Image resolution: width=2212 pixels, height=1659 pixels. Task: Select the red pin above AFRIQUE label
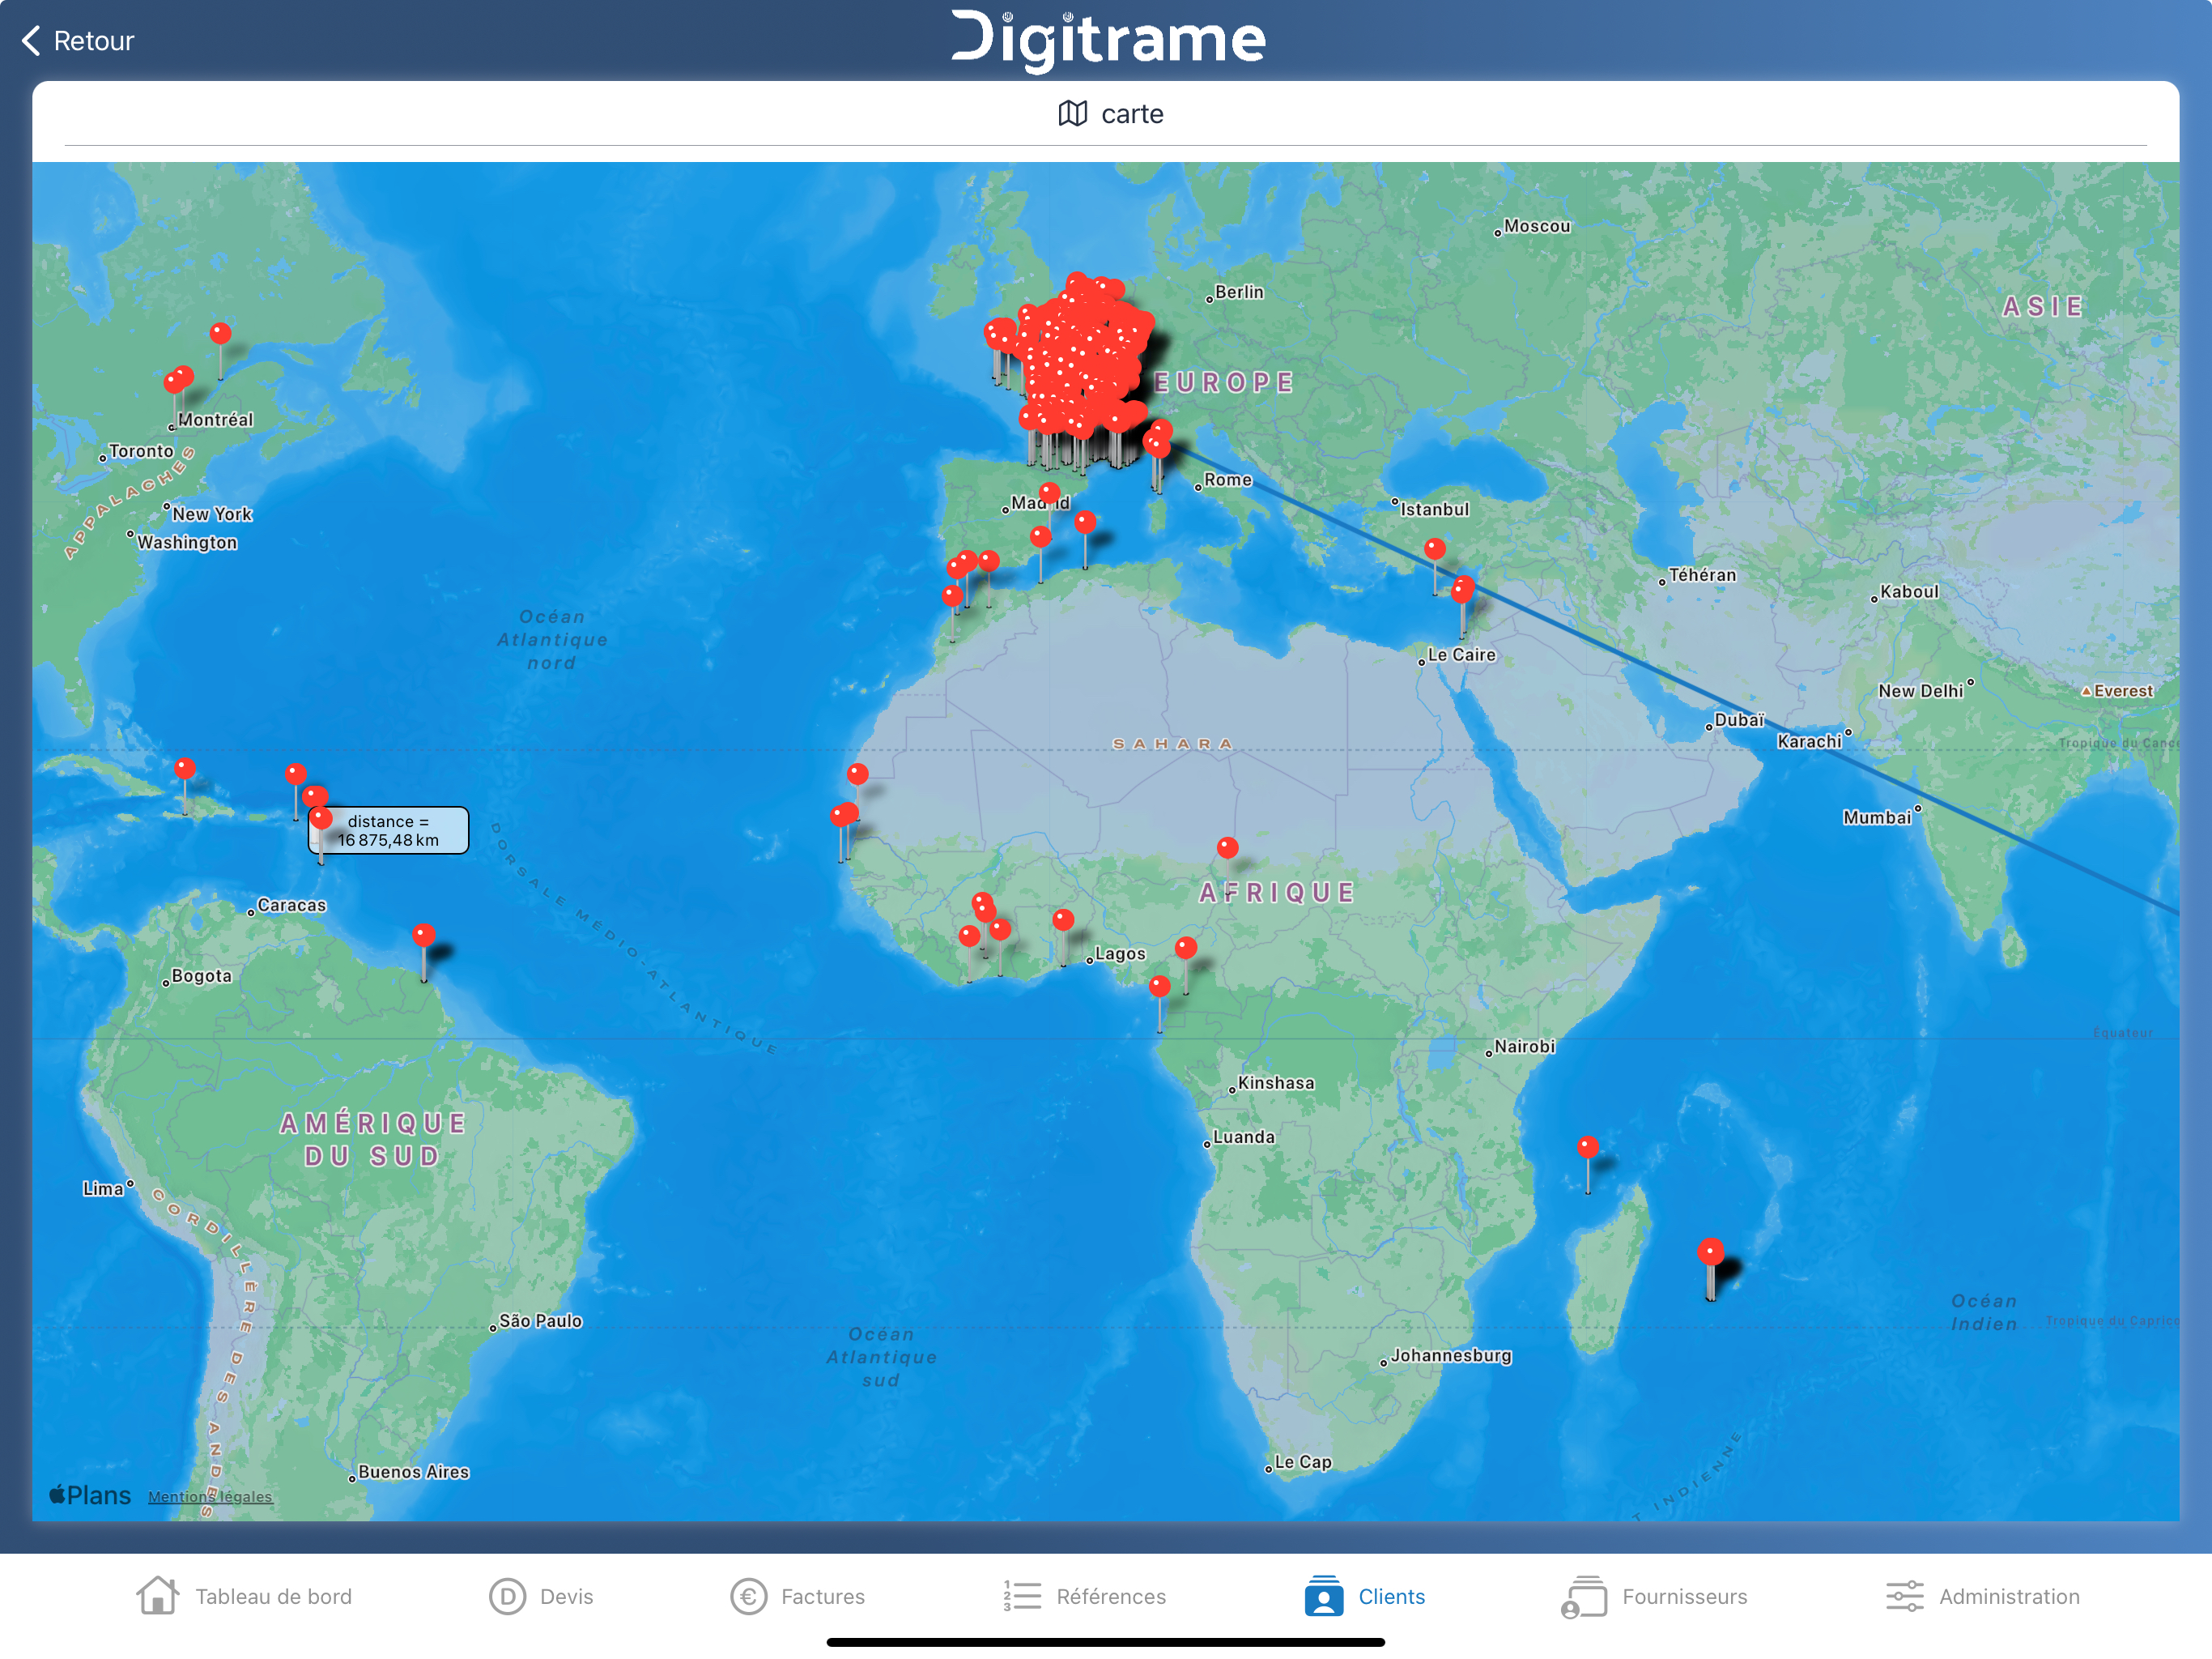(1227, 847)
